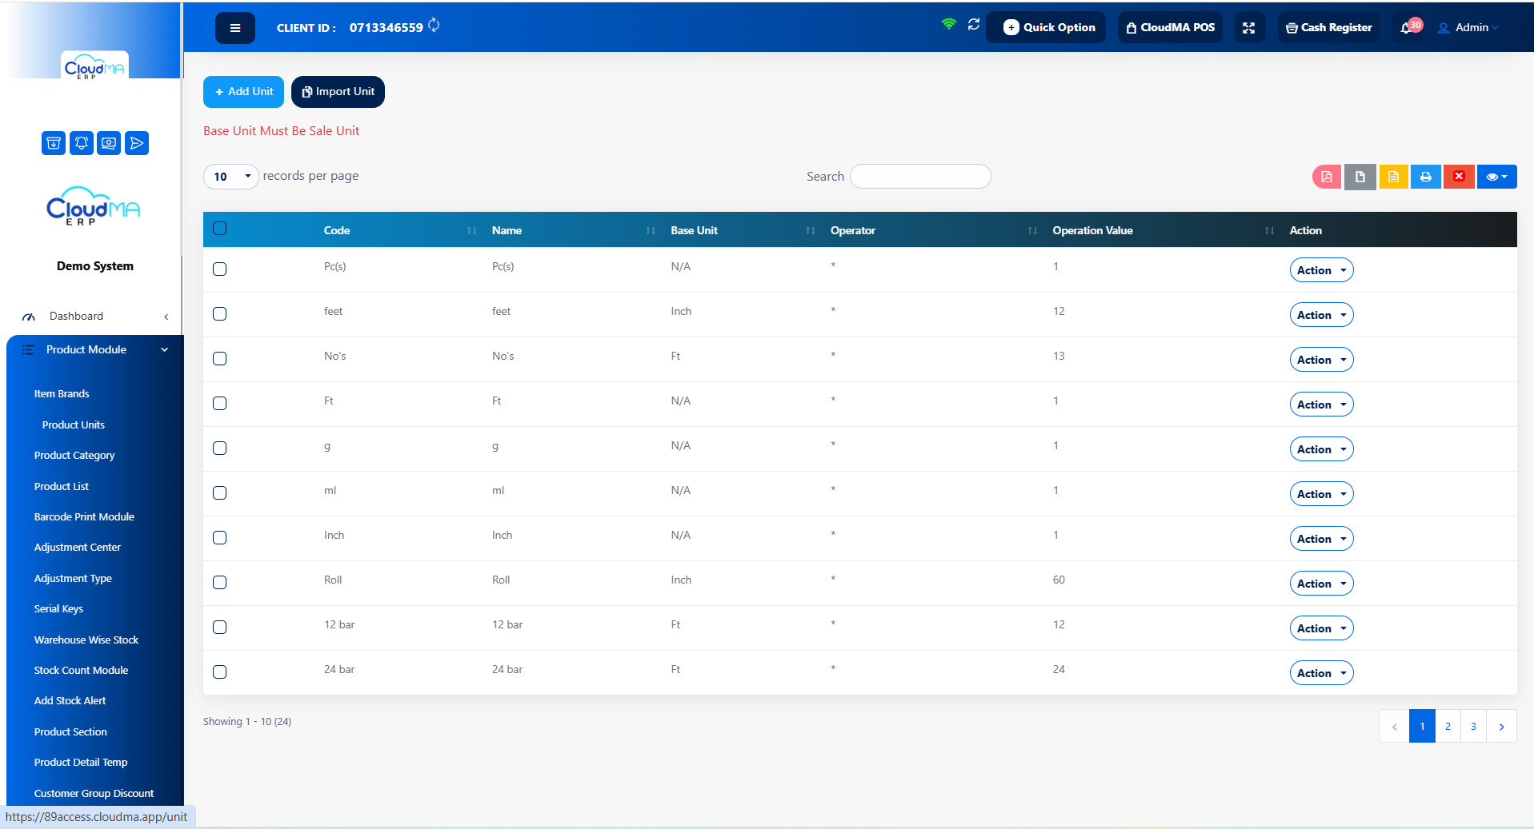The image size is (1534, 829).
Task: Click the red X delete button
Action: 1459,177
